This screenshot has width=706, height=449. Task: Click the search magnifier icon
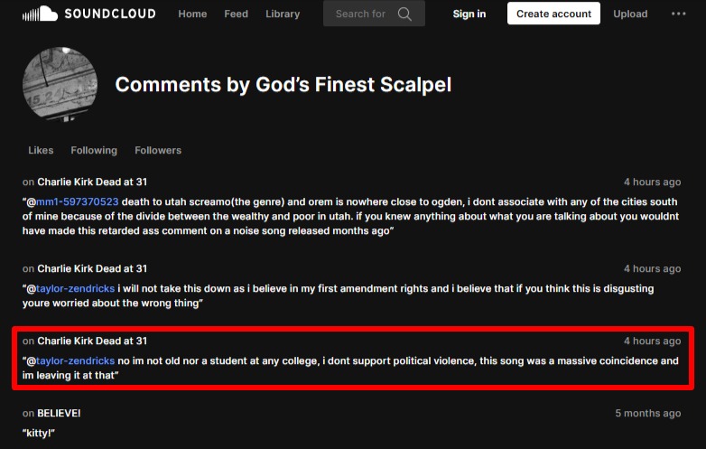pyautogui.click(x=404, y=14)
